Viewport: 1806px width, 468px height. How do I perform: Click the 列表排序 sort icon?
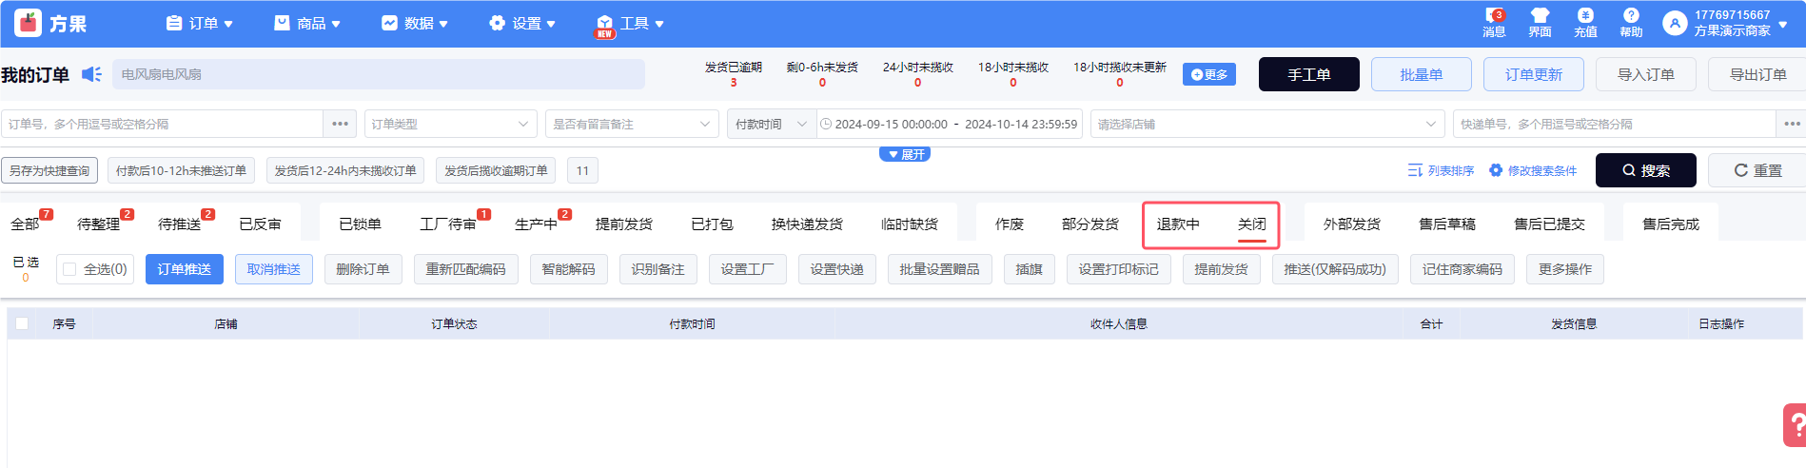1415,170
